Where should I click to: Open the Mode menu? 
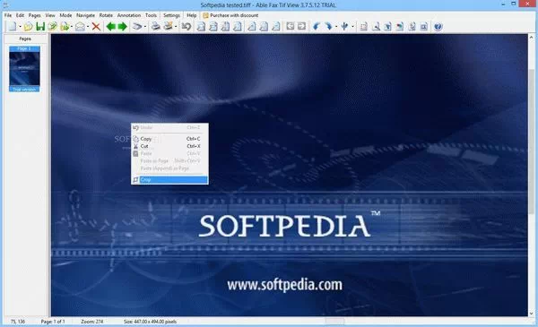pos(65,15)
